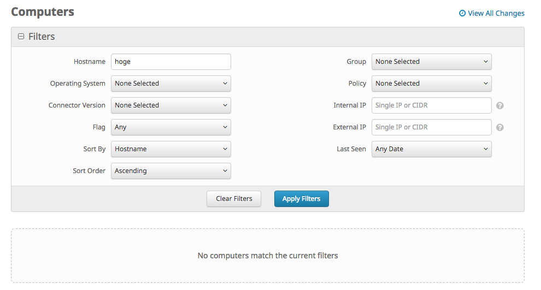Open the Sort By dropdown
This screenshot has width=541, height=290.
171,149
